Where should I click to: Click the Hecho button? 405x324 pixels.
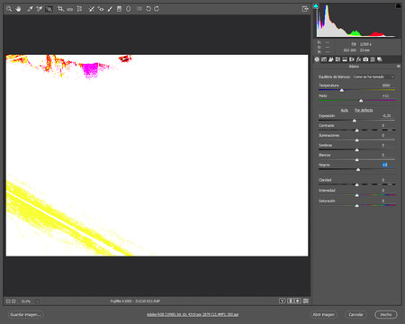386,314
